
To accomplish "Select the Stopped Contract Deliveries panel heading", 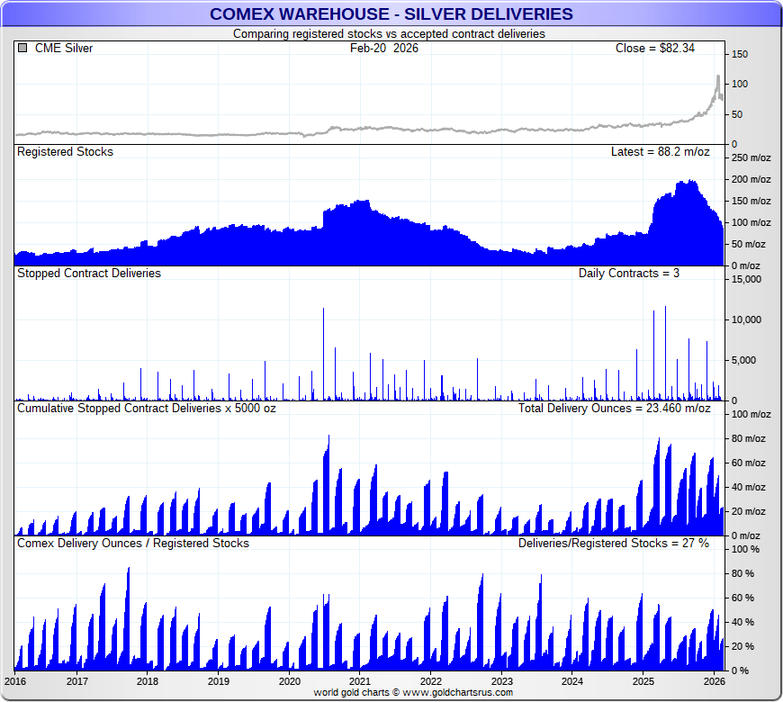I will coord(89,273).
